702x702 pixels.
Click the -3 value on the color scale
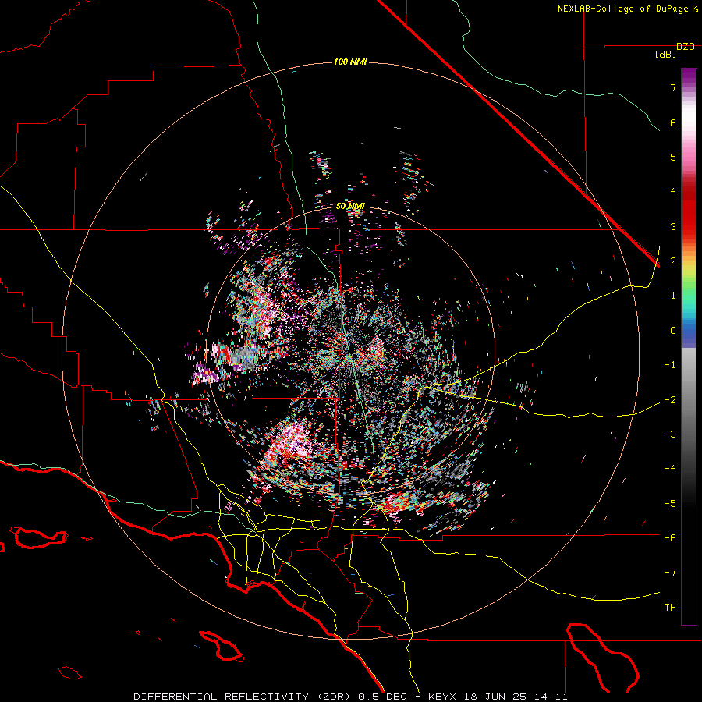670,434
